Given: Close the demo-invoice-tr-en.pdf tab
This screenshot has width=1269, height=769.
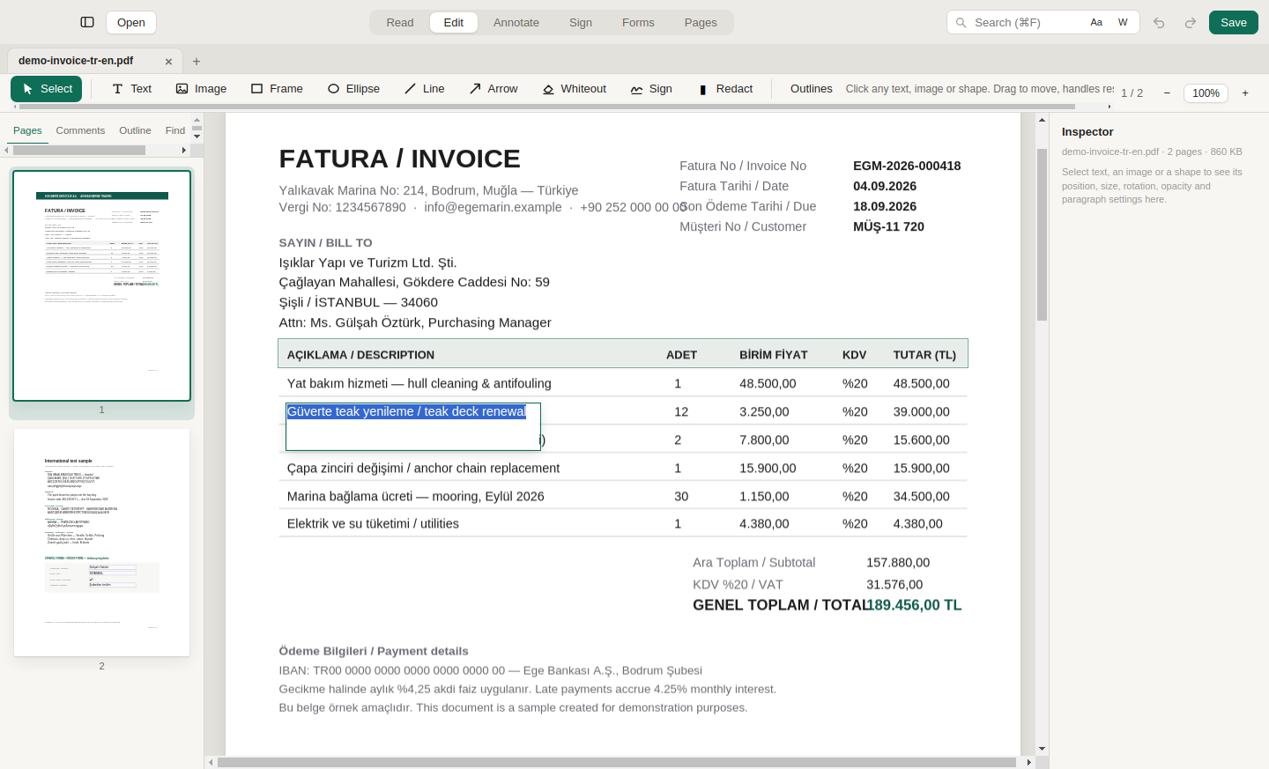Looking at the screenshot, I should tap(168, 62).
